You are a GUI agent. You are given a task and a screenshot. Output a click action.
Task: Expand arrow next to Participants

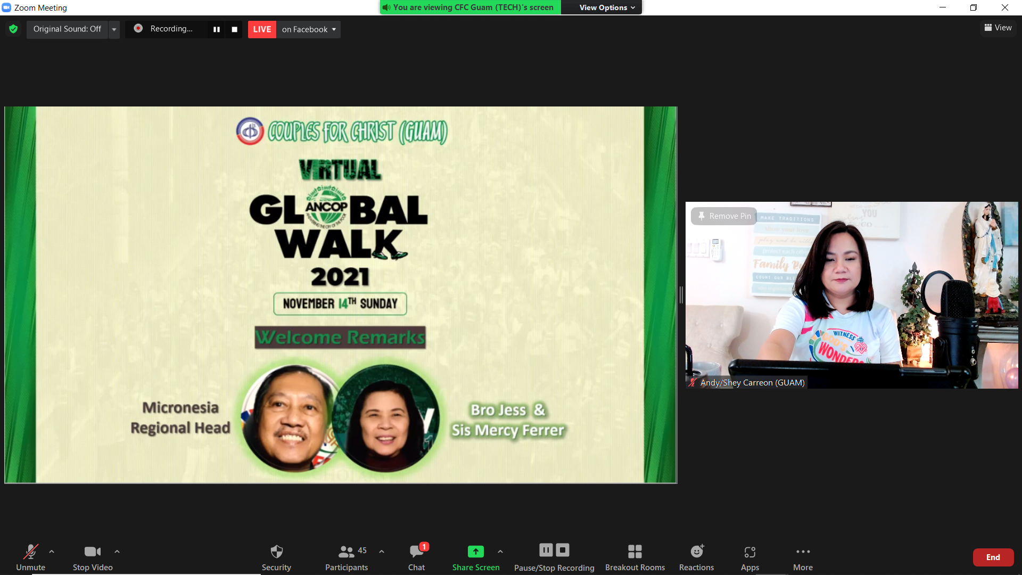(x=382, y=552)
